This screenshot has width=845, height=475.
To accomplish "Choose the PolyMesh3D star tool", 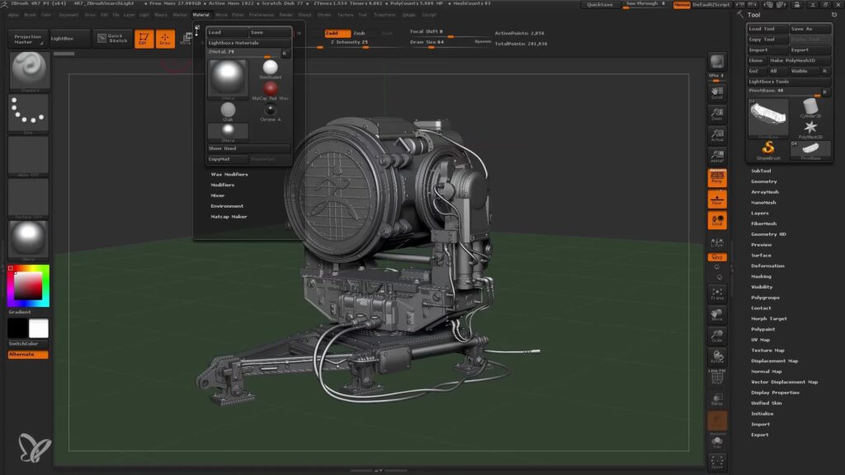I will 810,128.
